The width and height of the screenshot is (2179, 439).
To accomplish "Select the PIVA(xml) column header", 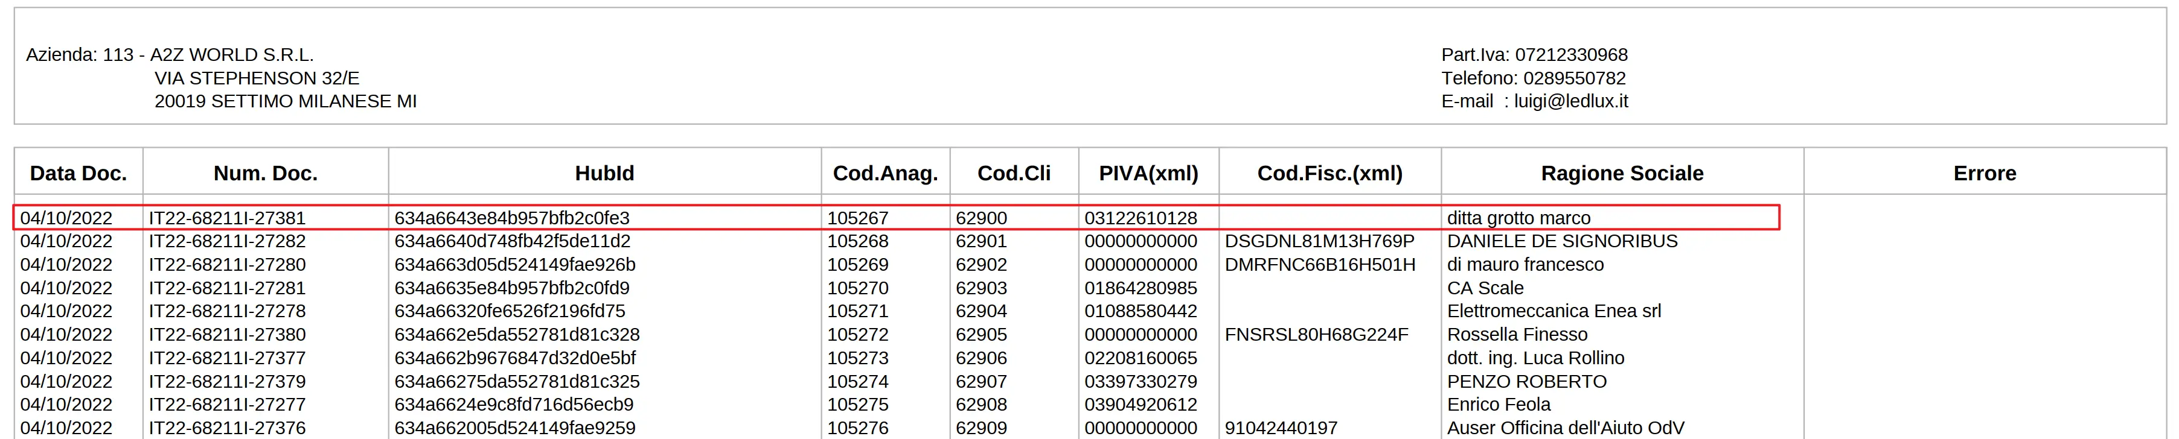I will click(1148, 173).
